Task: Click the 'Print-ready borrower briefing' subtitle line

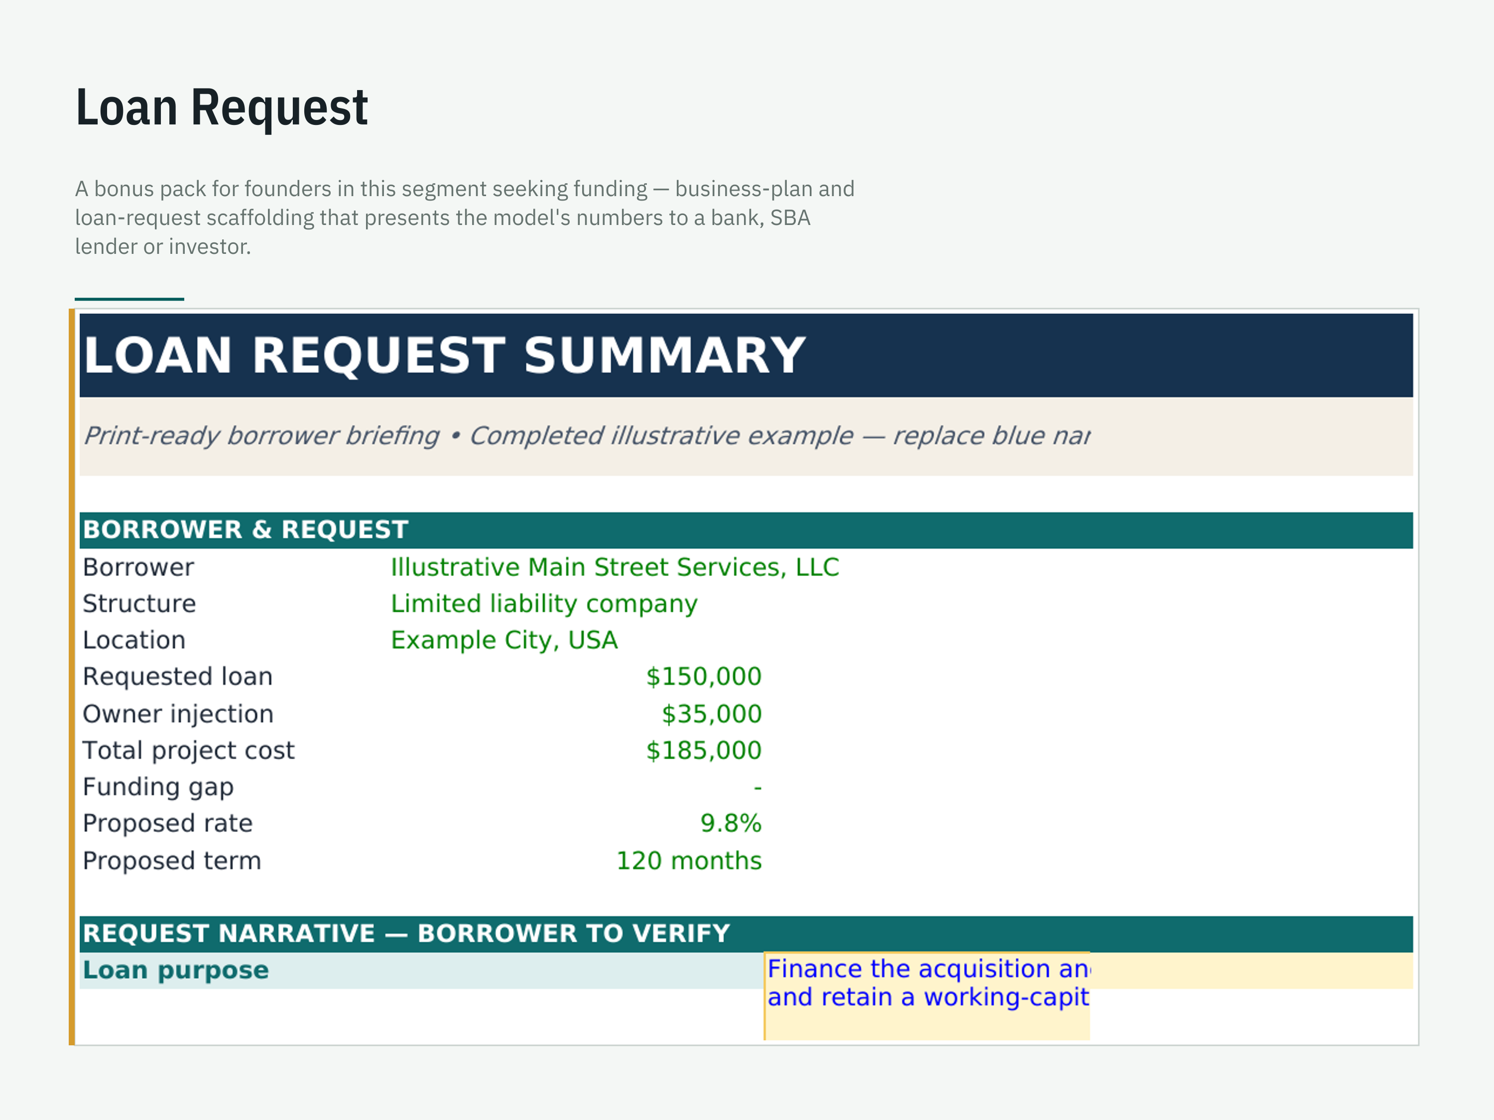Action: tap(586, 436)
